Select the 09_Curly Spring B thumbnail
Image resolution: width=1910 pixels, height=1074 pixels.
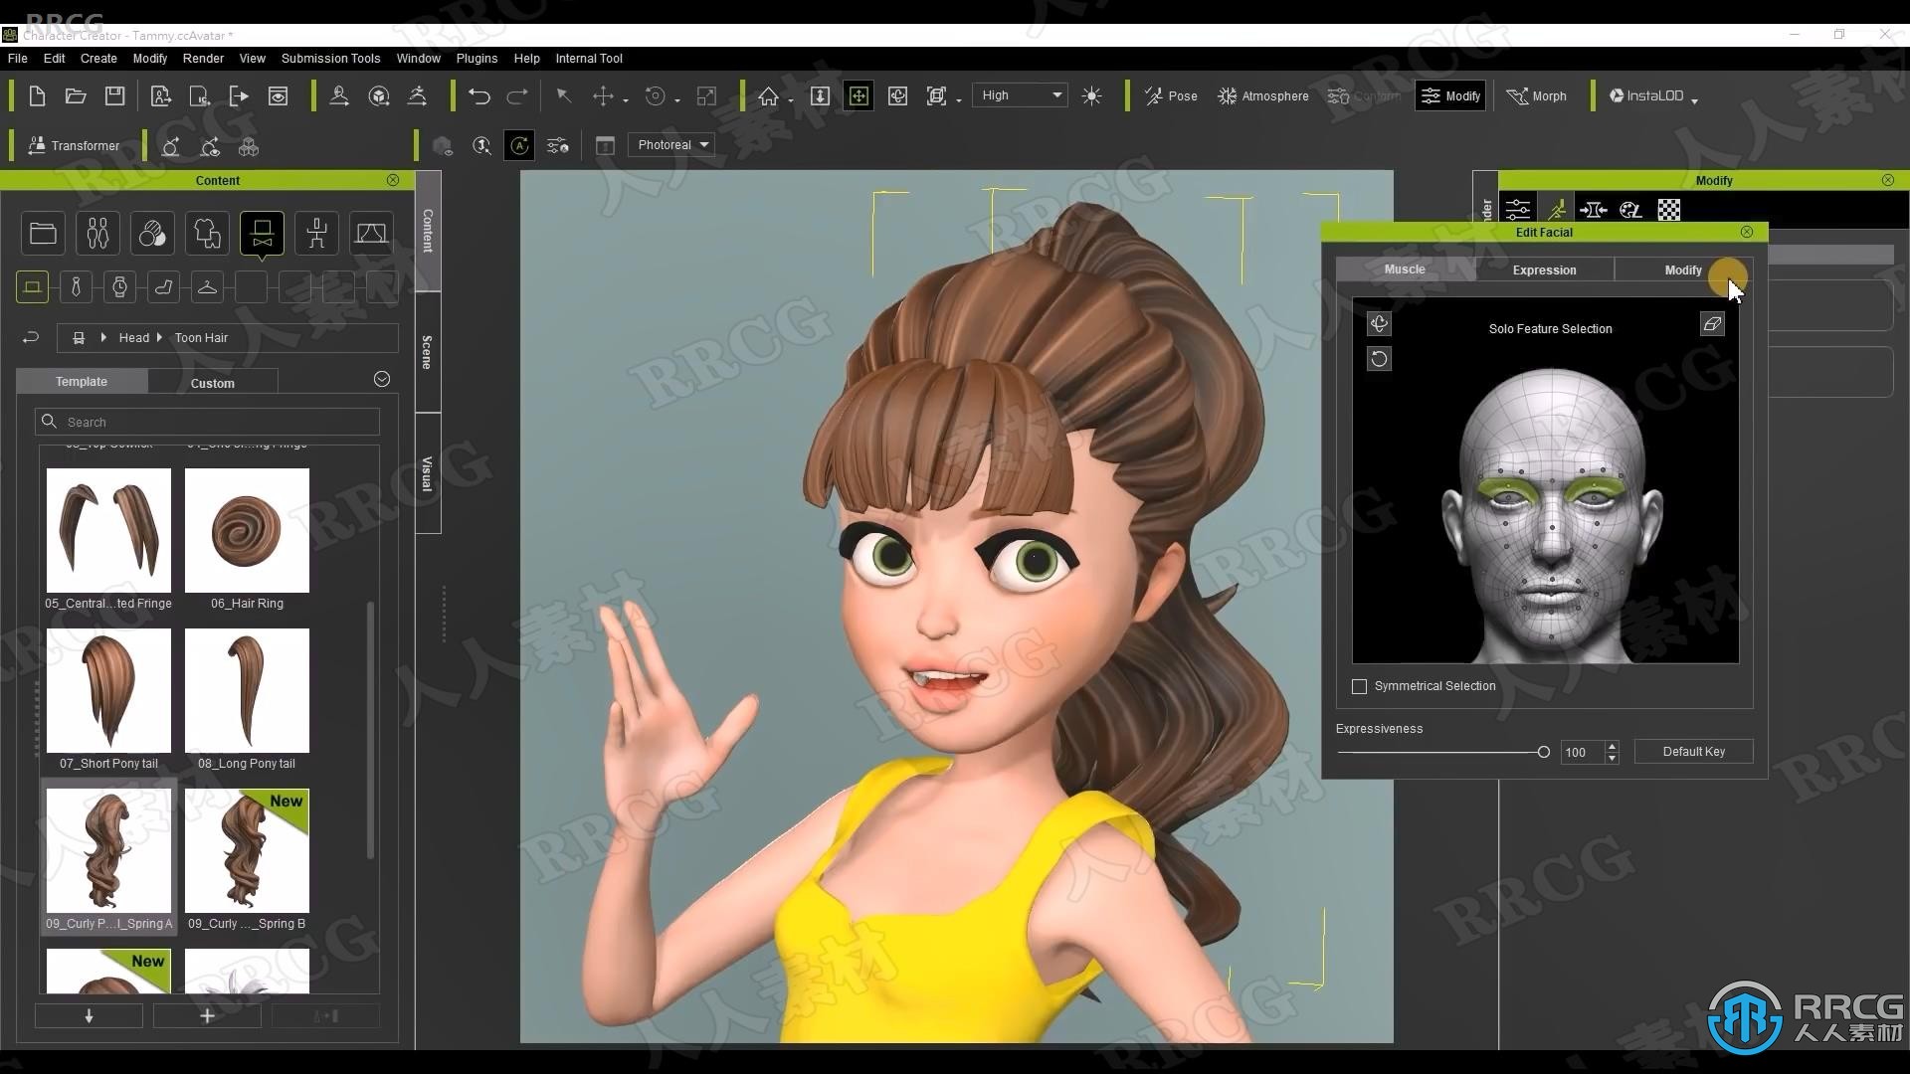tap(247, 851)
